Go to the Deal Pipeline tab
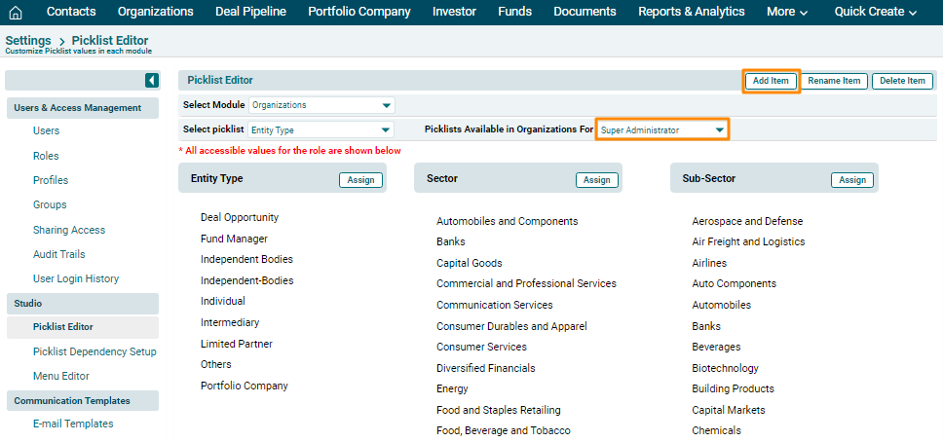The height and width of the screenshot is (442, 943). pyautogui.click(x=250, y=12)
